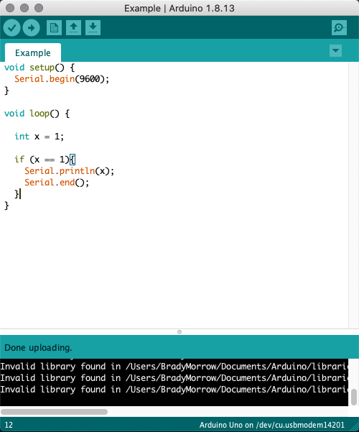This screenshot has width=359, height=432.
Task: Click the closing brace of setup function
Action: click(6, 91)
